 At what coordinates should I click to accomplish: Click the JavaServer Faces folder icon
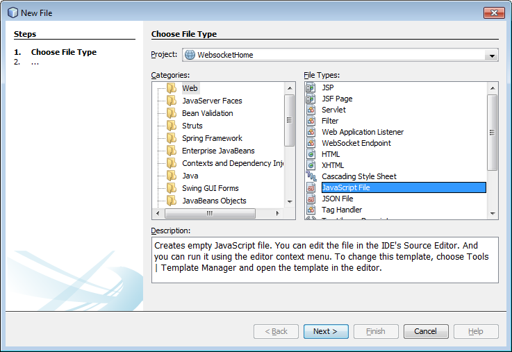tap(172, 101)
